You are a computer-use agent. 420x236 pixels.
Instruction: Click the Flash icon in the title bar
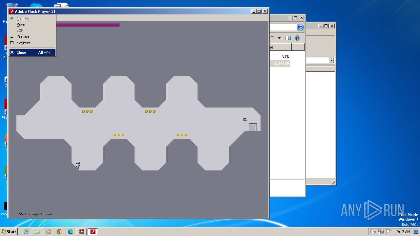(12, 11)
